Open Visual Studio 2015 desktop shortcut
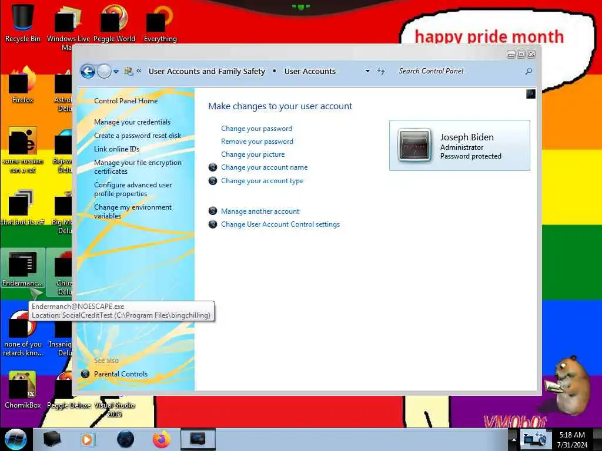This screenshot has height=451, width=602. [114, 409]
